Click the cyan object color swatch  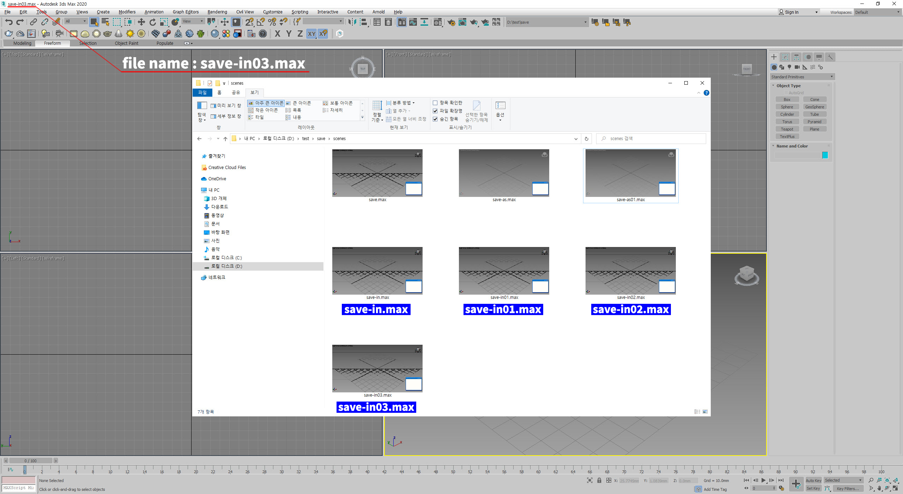(x=825, y=155)
